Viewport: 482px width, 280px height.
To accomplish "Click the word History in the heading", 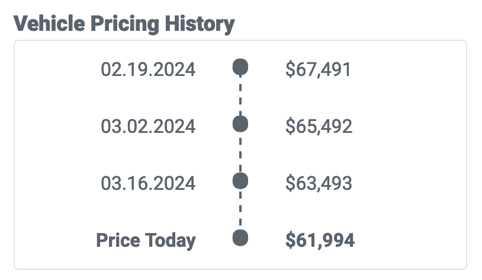I will (x=200, y=25).
